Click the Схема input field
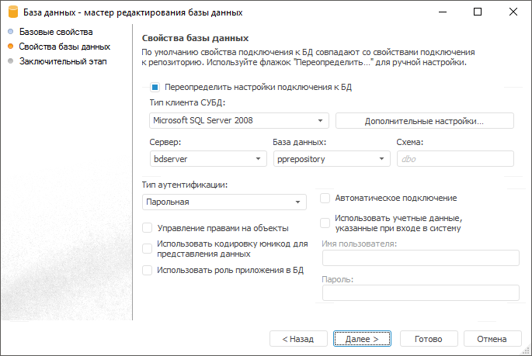This screenshot has height=356, width=532. tap(454, 159)
